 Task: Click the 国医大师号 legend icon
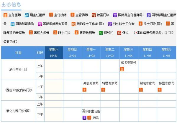click(x=31, y=33)
